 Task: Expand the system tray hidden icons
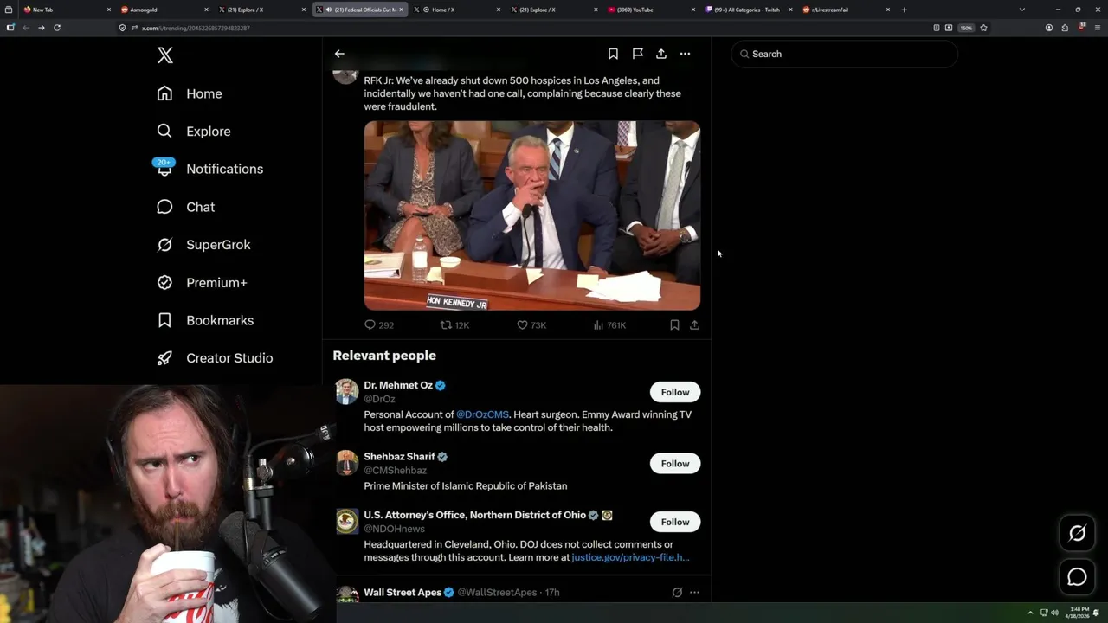[x=1030, y=613]
